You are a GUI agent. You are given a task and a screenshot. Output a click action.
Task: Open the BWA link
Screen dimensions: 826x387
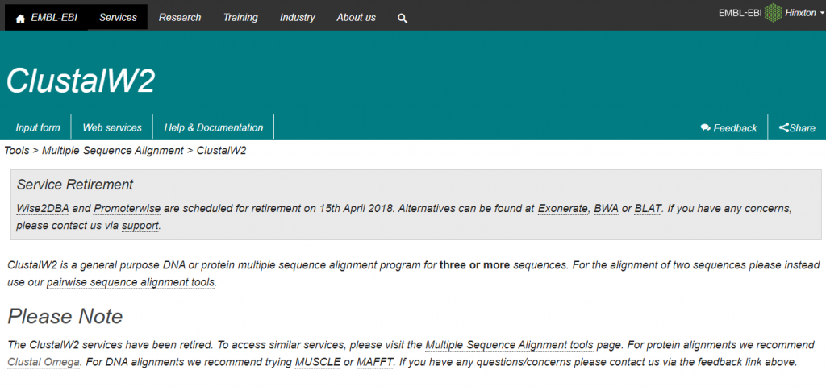[x=607, y=208]
